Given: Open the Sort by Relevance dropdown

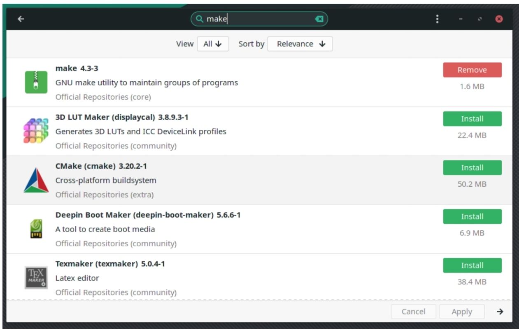Looking at the screenshot, I should click(x=300, y=44).
